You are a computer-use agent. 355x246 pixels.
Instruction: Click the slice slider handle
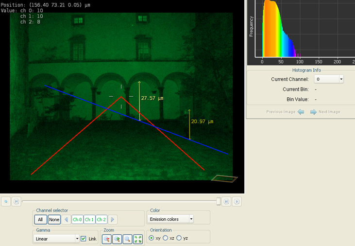click(219, 201)
